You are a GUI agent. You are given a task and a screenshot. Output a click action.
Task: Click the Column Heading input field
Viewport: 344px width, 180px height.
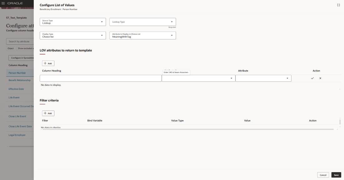point(101,78)
